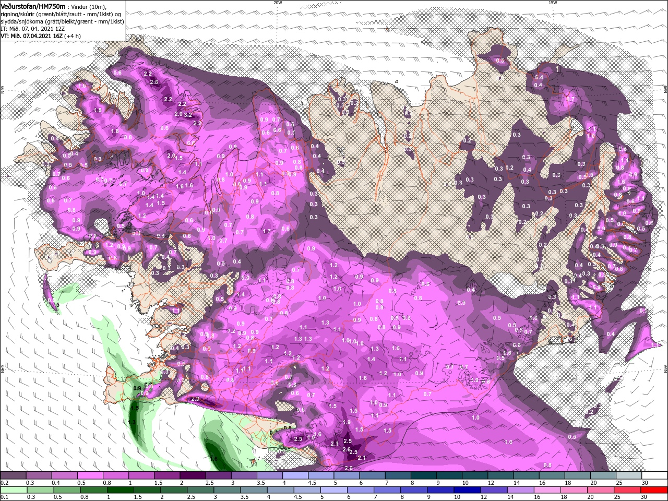Select the 1 mm swatch in upper legend row
668x501 pixels.
pos(141,475)
